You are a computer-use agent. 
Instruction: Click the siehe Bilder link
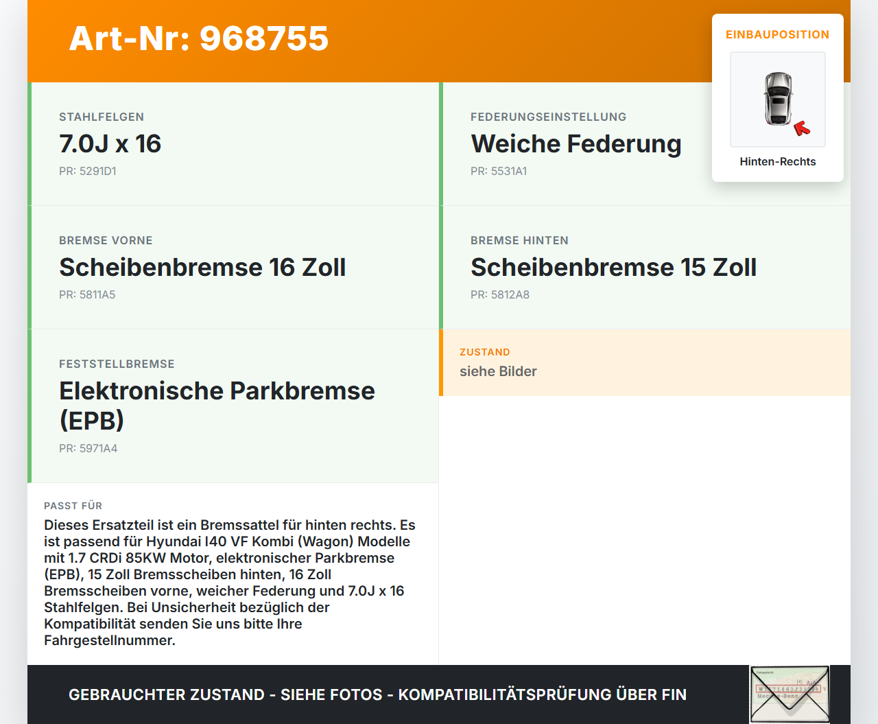click(498, 371)
